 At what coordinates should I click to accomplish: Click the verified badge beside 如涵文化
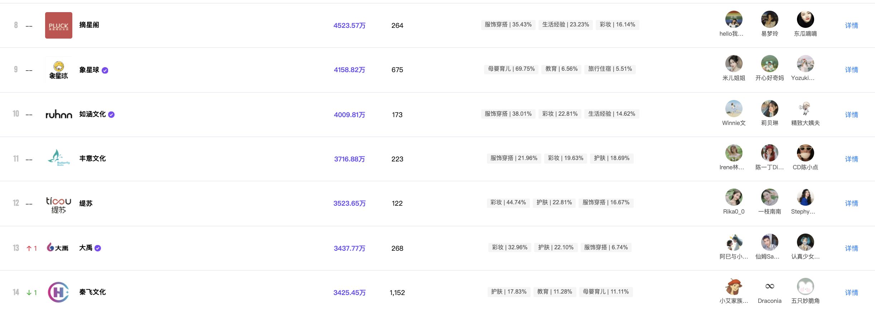click(111, 115)
